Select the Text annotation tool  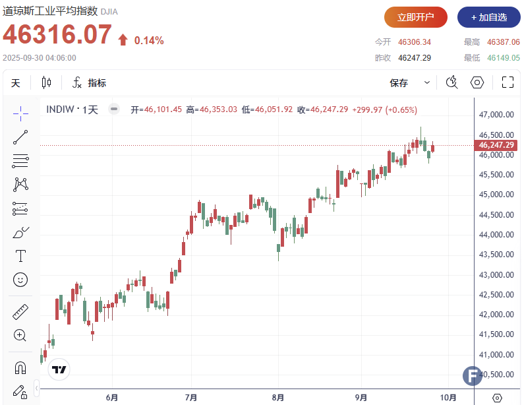20,256
